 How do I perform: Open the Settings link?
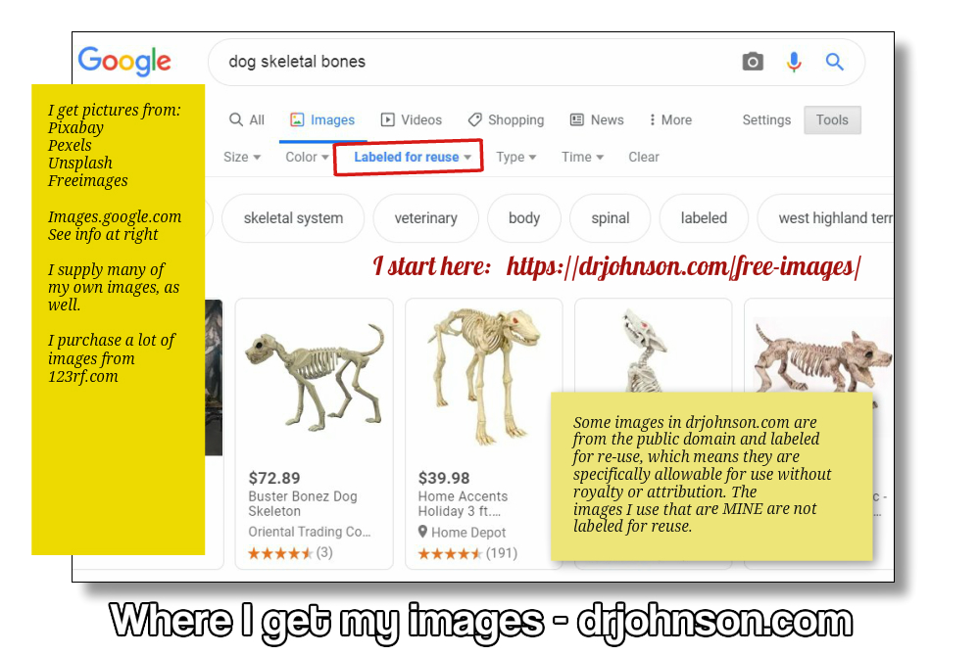pos(766,119)
